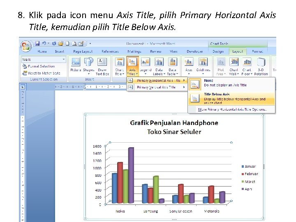The height and width of the screenshot is (222, 296).
Task: Open the References tab
Action: (x=110, y=51)
